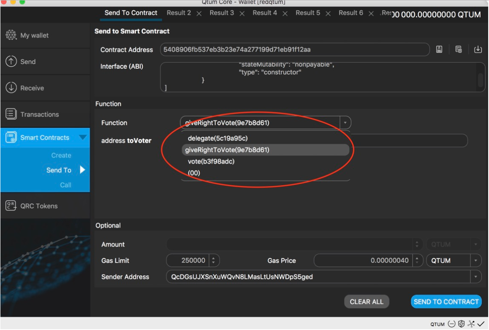Click the Amount input field
Viewport: 489px width, 330px height.
tap(290, 244)
